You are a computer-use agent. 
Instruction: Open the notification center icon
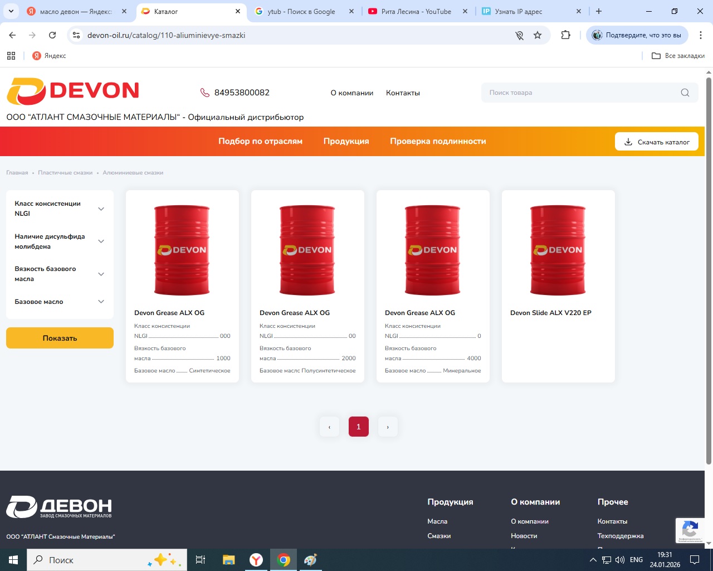pyautogui.click(x=695, y=560)
